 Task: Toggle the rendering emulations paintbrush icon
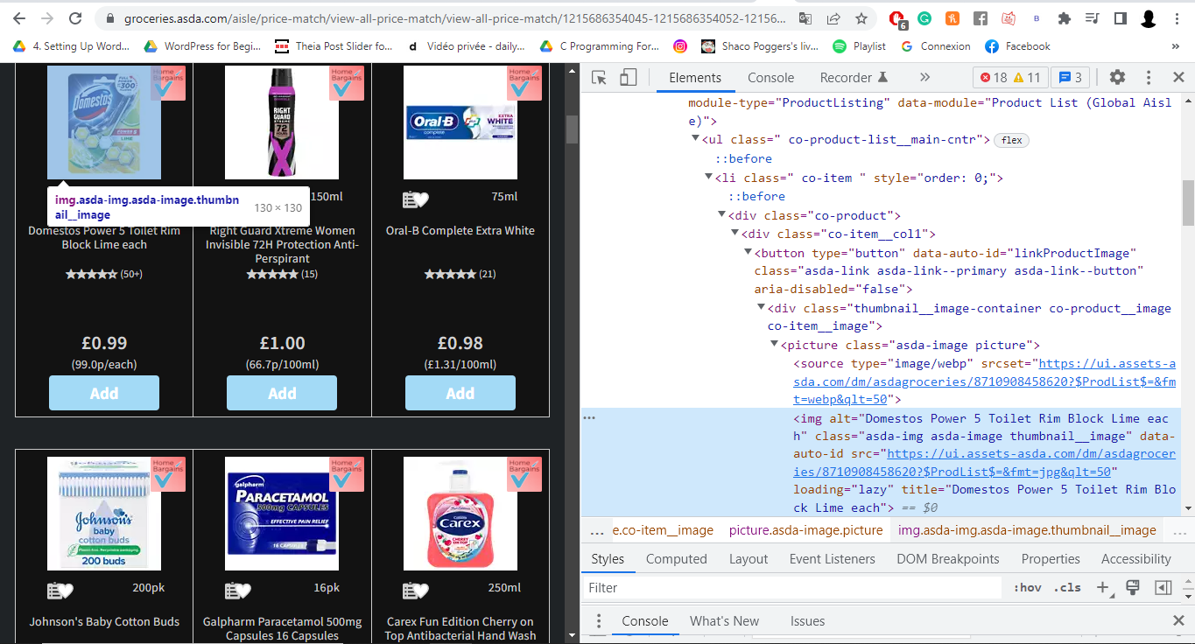pos(1133,587)
